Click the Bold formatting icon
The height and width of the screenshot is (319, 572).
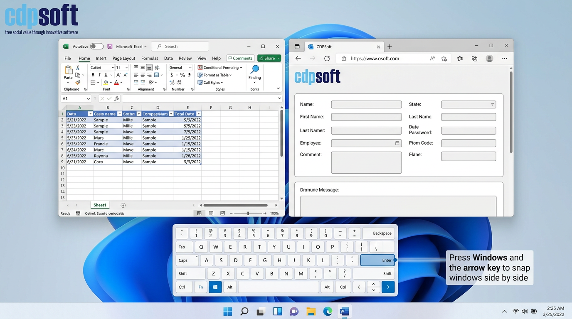coord(93,75)
